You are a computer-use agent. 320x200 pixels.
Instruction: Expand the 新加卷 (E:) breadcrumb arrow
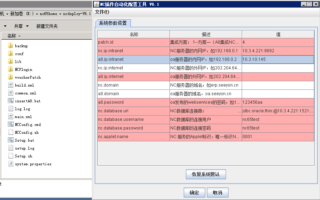37,14
